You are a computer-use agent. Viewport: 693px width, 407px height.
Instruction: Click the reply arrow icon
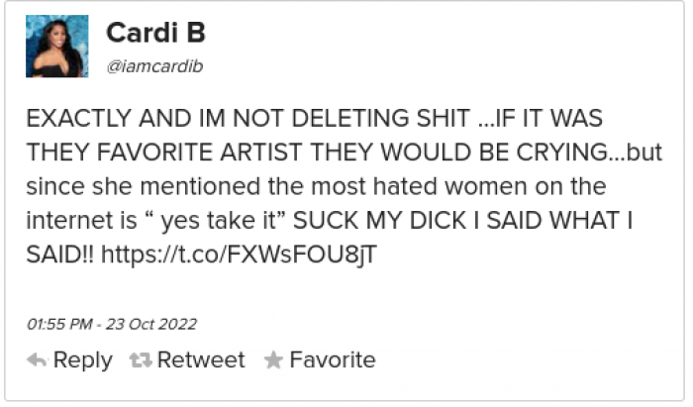pyautogui.click(x=37, y=360)
